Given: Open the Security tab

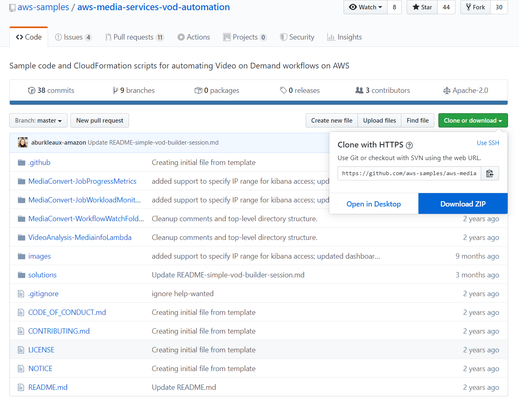Looking at the screenshot, I should coord(297,37).
